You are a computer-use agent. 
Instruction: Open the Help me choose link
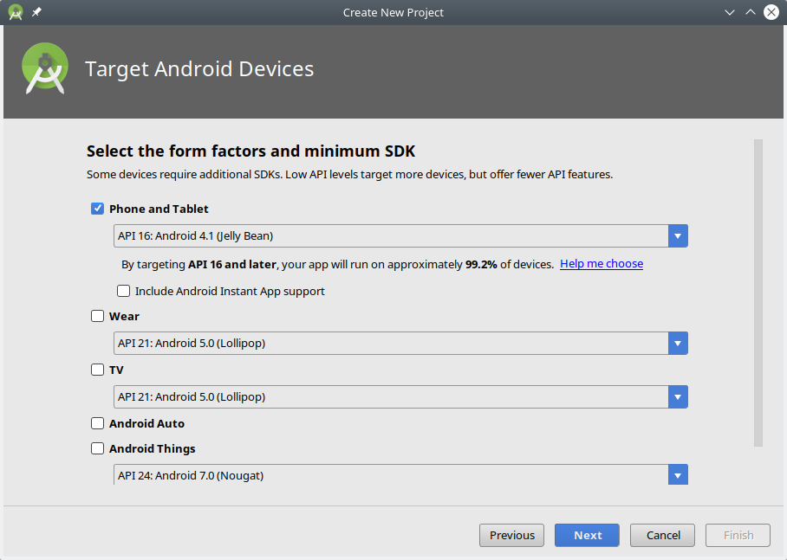[601, 263]
